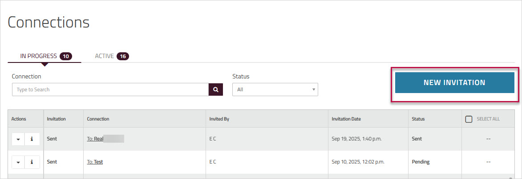This screenshot has width=522, height=179.
Task: Open info for the Test connection row
Action: (32, 162)
